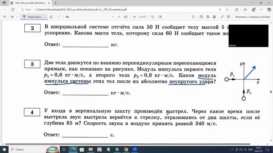The width and height of the screenshot is (273, 153).
Task: Expand the Draw tool options arrow
Action: [45, 17]
